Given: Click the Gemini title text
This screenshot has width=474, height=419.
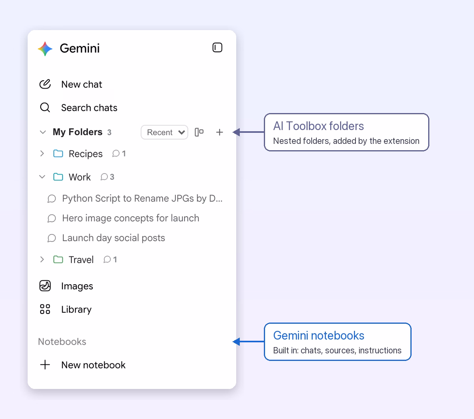Looking at the screenshot, I should [x=80, y=48].
